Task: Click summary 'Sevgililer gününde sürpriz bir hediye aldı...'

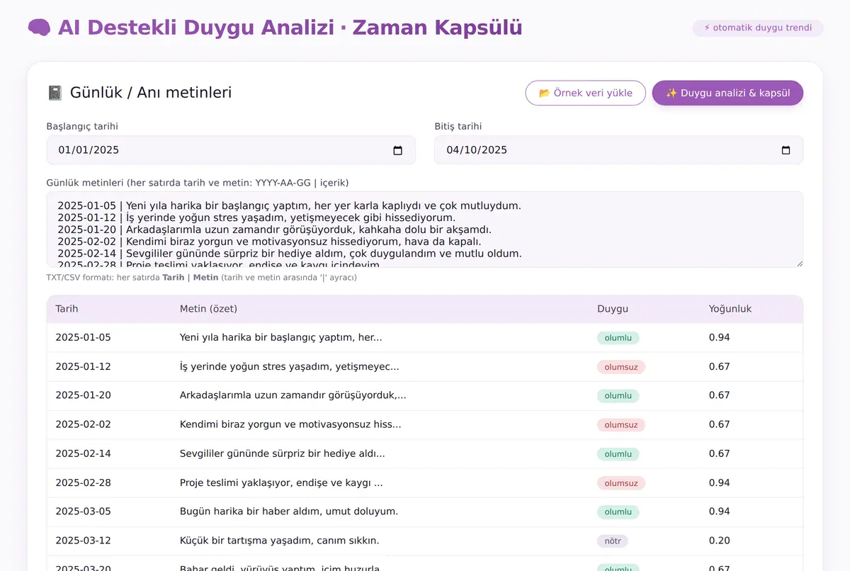Action: tap(283, 453)
